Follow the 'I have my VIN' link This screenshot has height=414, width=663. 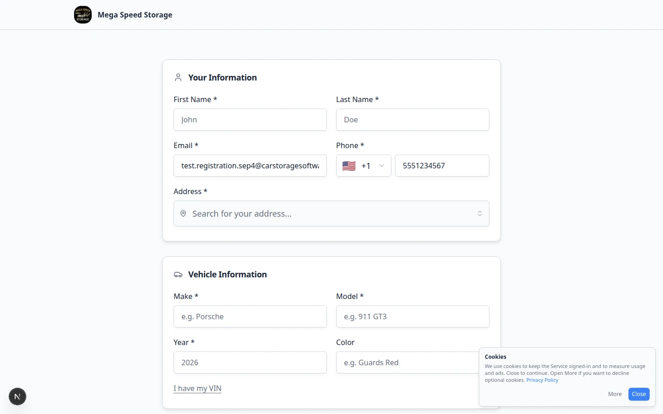click(x=198, y=388)
